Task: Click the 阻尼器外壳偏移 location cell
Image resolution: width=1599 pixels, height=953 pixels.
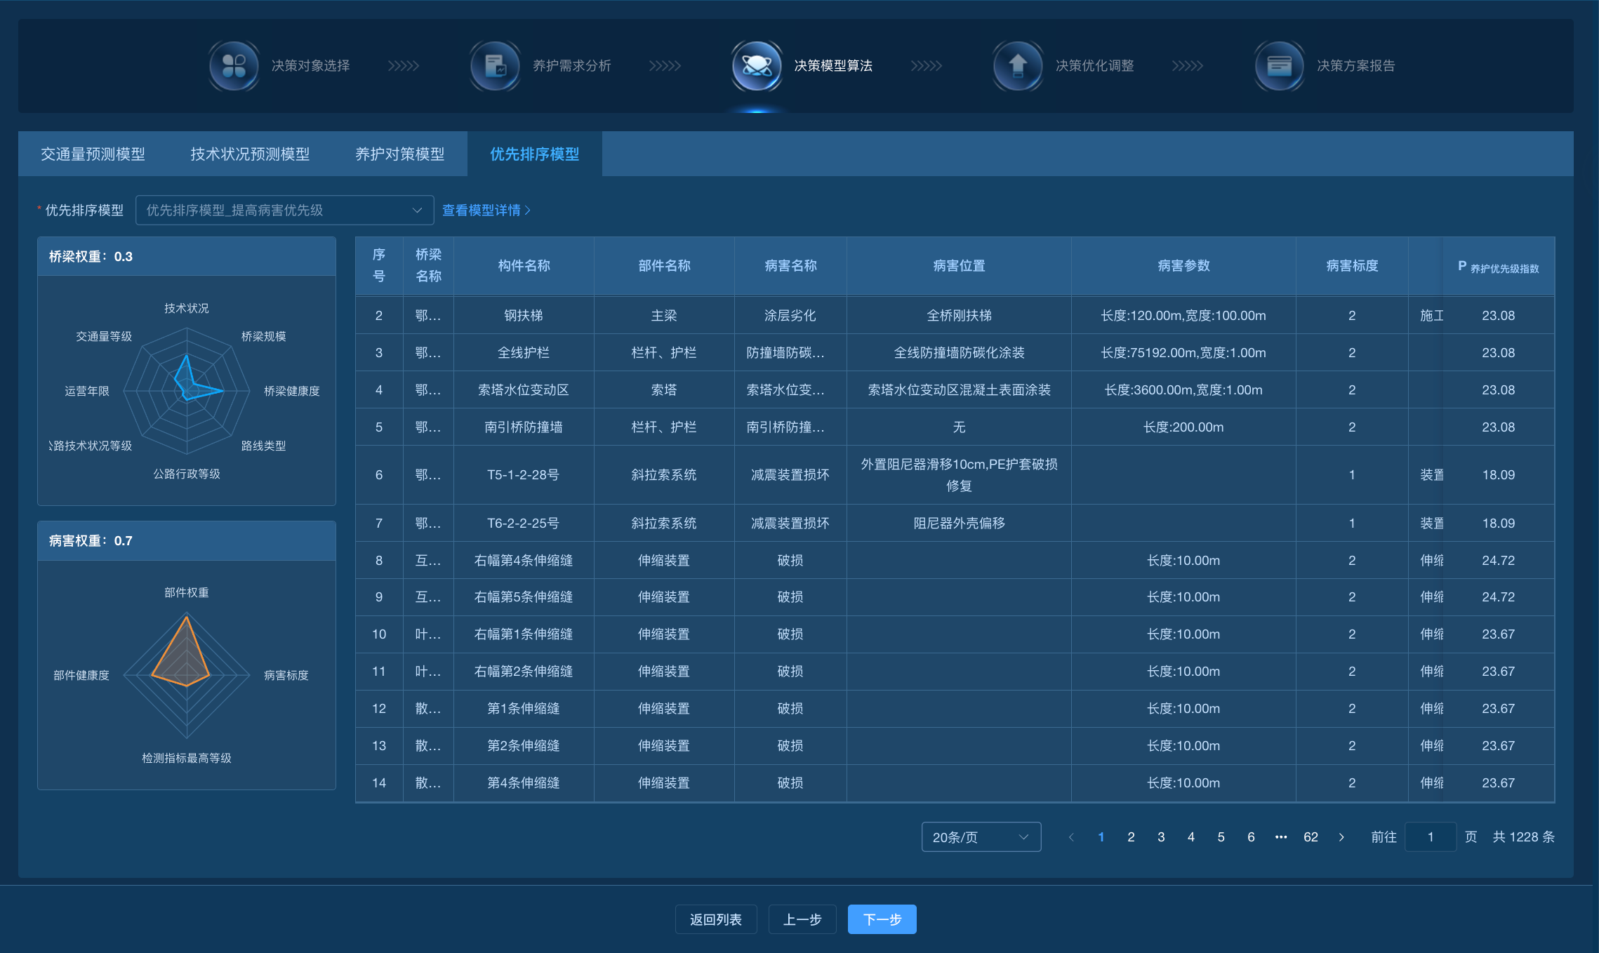Action: 959,524
